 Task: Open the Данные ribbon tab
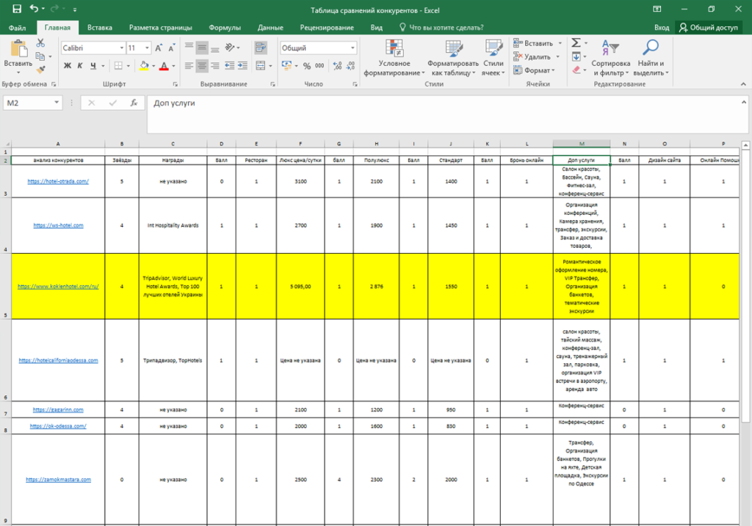click(x=270, y=28)
